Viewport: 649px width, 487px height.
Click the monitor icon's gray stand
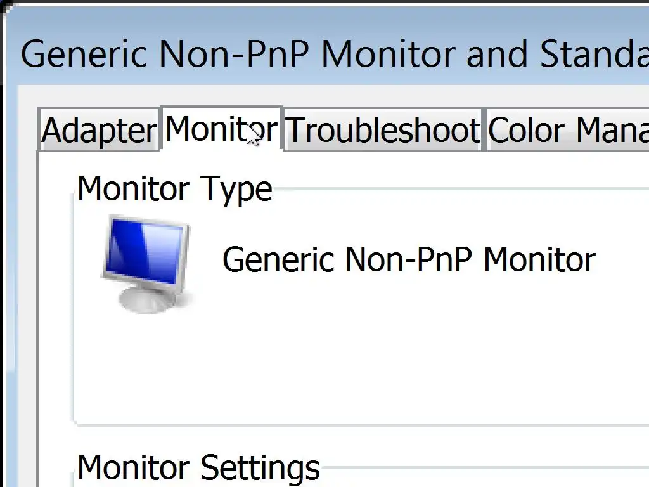coord(147,299)
